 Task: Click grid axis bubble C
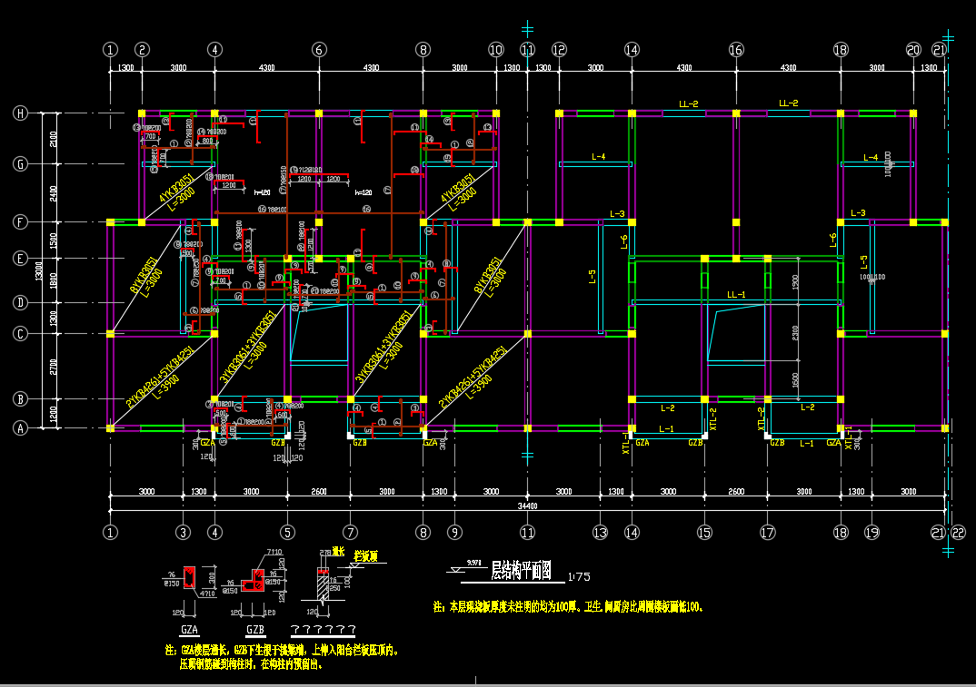21,334
